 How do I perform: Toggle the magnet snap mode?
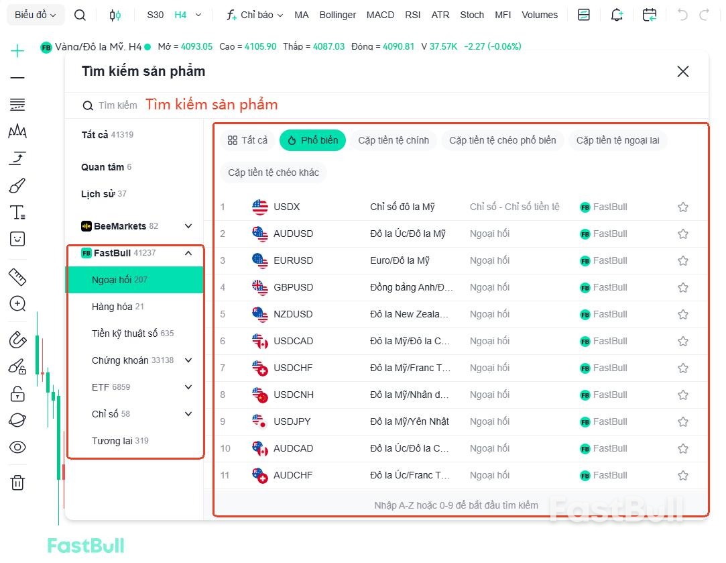tap(17, 340)
